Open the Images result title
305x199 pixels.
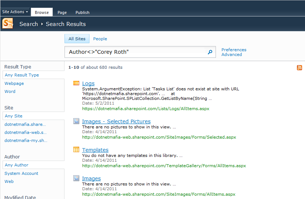pyautogui.click(x=91, y=179)
